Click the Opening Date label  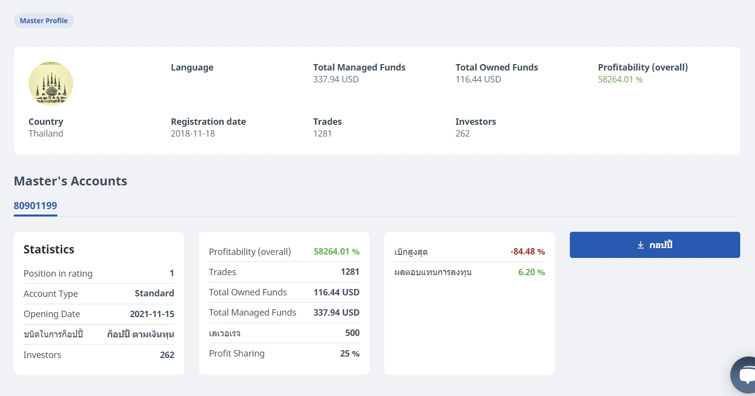(x=52, y=314)
